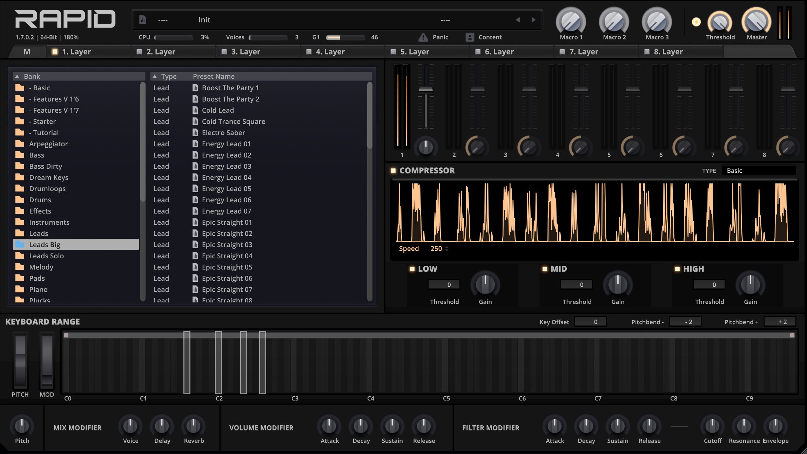Image resolution: width=807 pixels, height=454 pixels.
Task: Open the Leads Big bank
Action: (x=76, y=245)
